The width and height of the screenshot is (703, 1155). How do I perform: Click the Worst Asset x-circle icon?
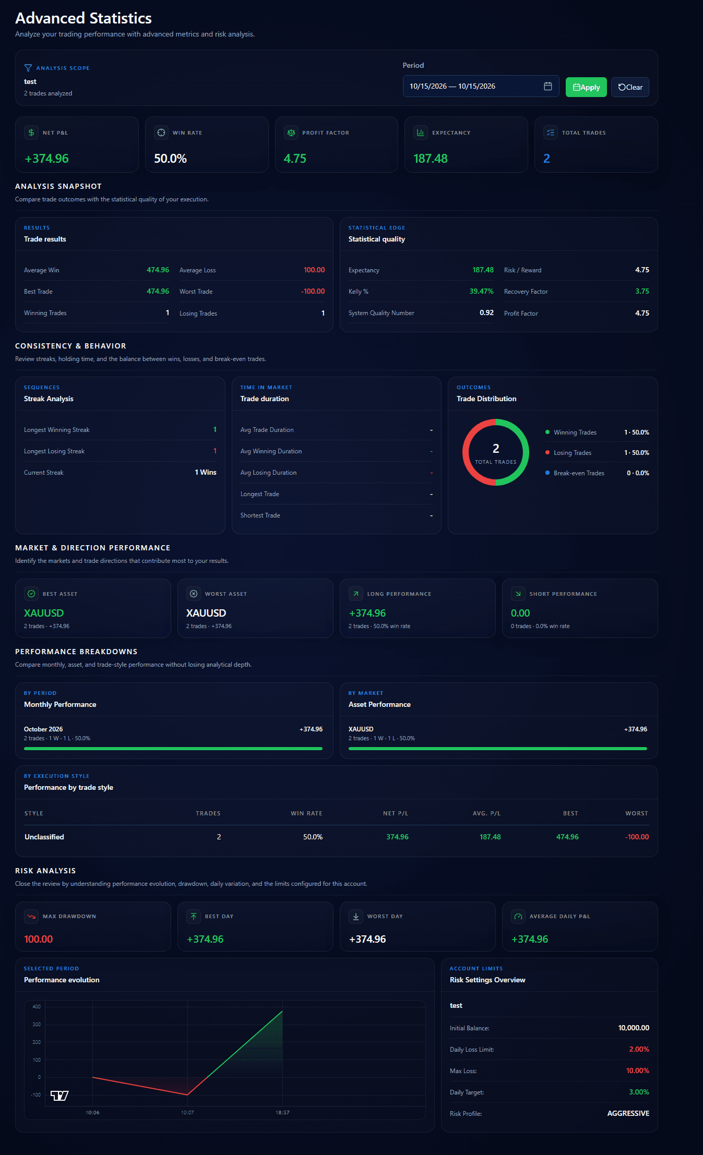(x=194, y=594)
